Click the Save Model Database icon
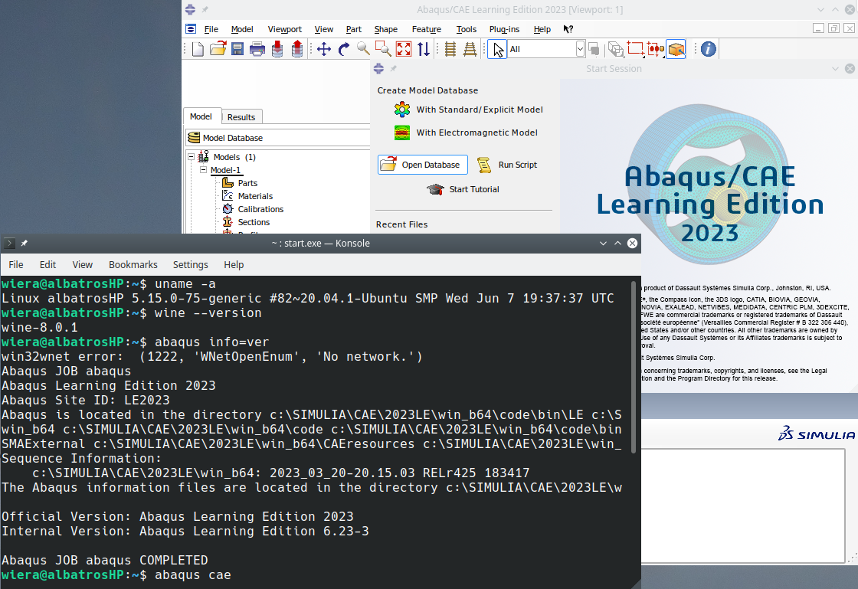 pos(237,48)
